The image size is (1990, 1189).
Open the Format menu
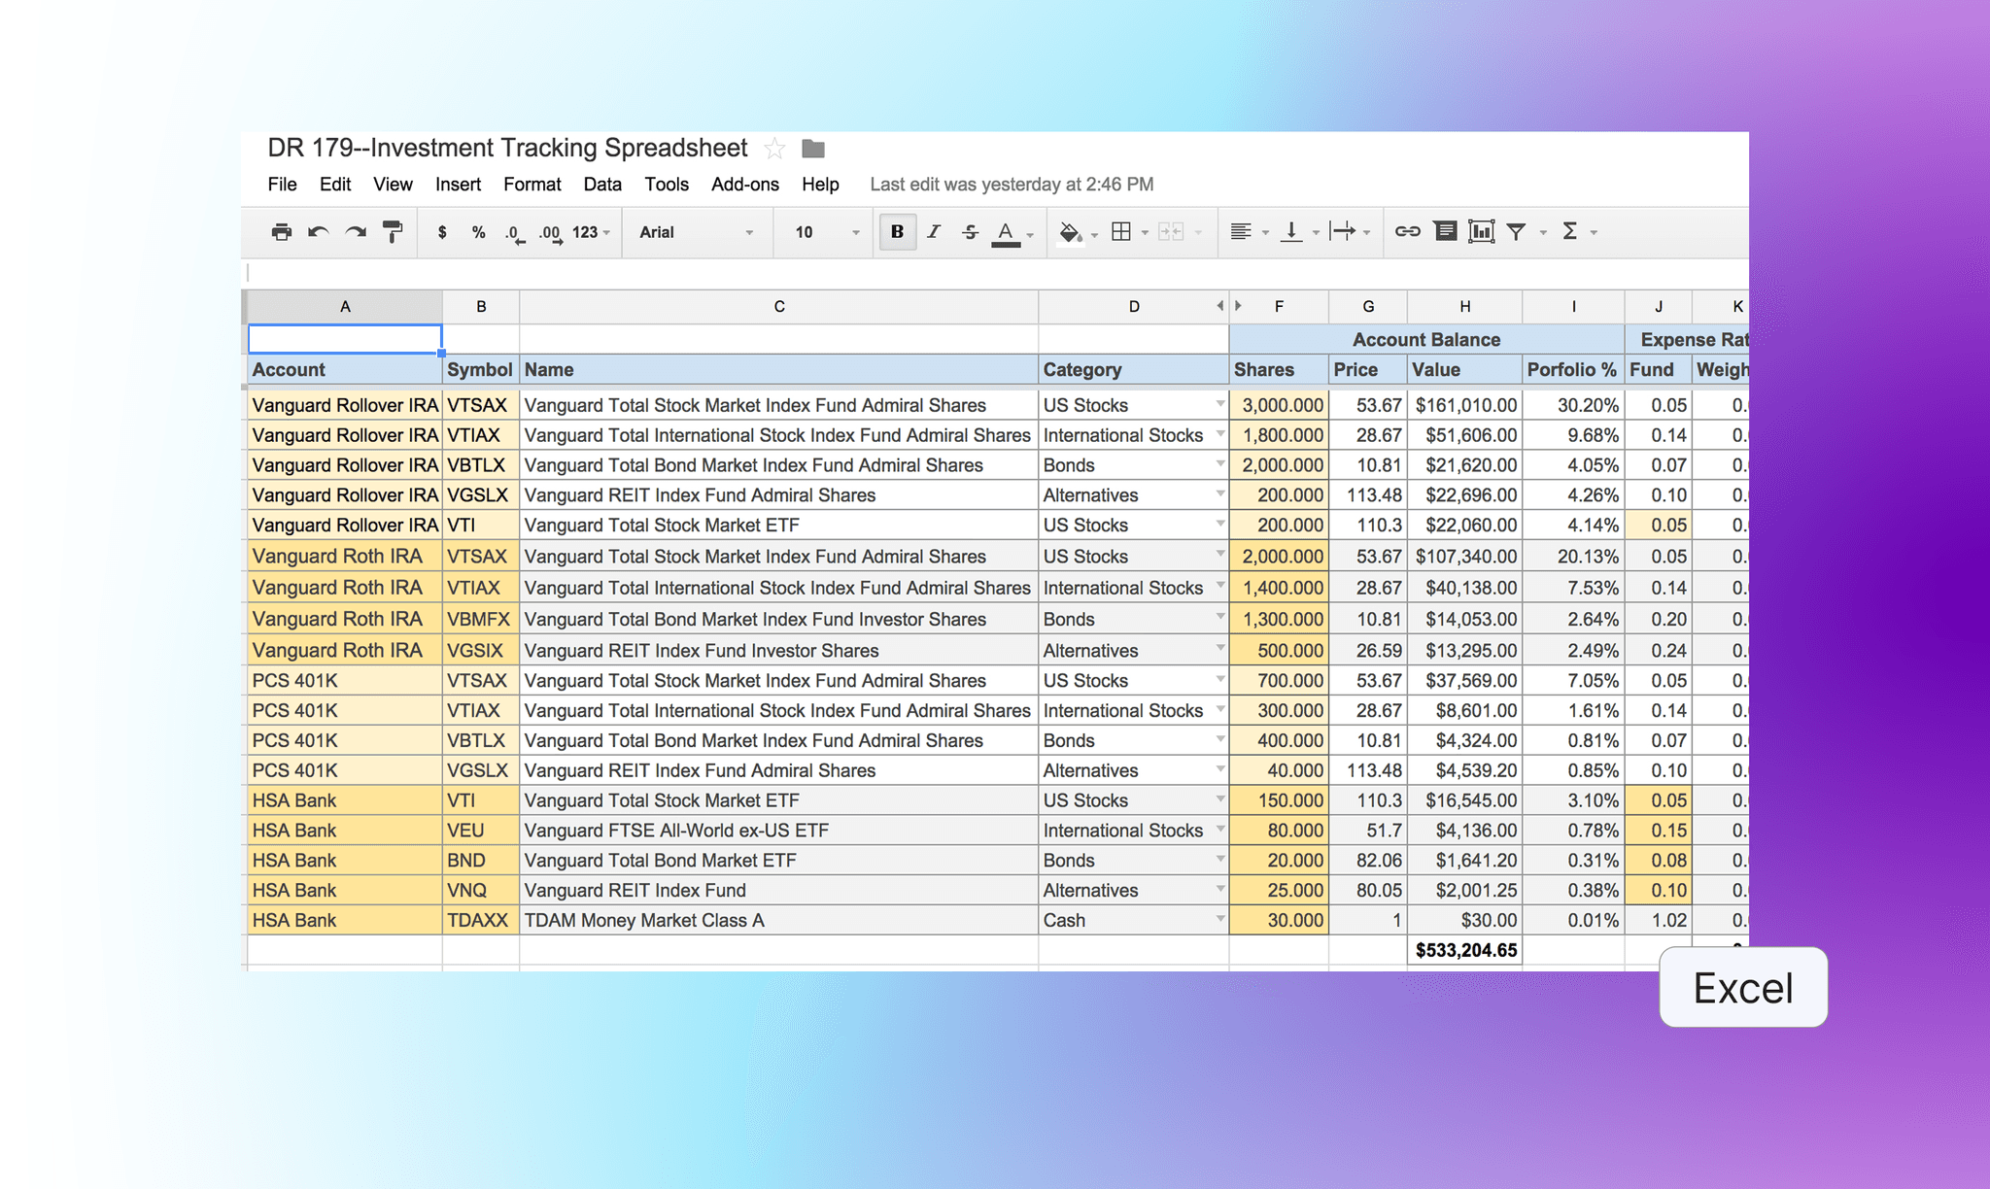click(532, 185)
